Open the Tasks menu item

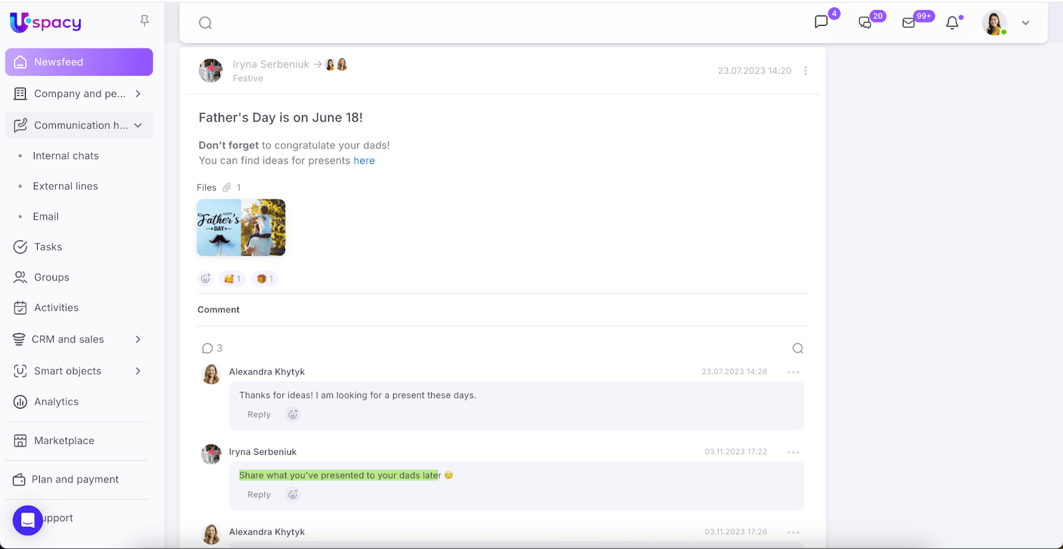(x=48, y=247)
